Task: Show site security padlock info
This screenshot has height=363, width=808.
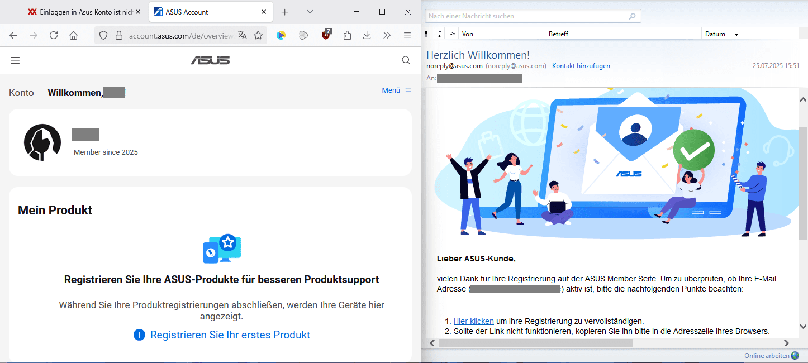Action: (118, 35)
